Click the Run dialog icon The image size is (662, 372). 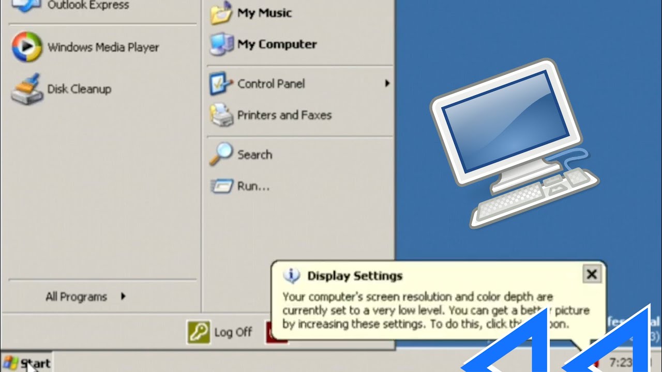click(221, 186)
